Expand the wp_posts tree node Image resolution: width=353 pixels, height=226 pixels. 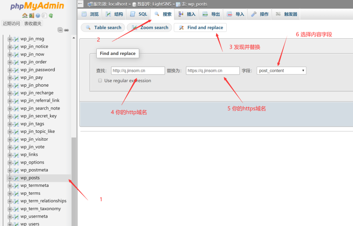[x=10, y=178]
